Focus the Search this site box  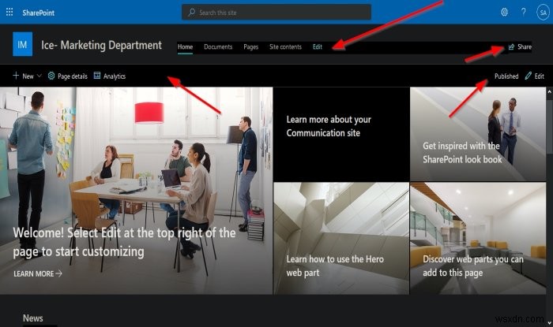(x=276, y=13)
